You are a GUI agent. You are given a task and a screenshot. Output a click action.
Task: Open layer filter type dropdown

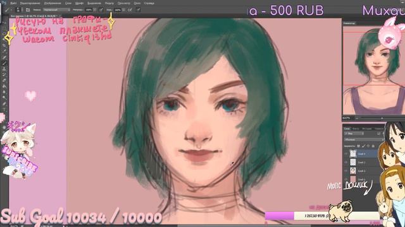coord(354,134)
